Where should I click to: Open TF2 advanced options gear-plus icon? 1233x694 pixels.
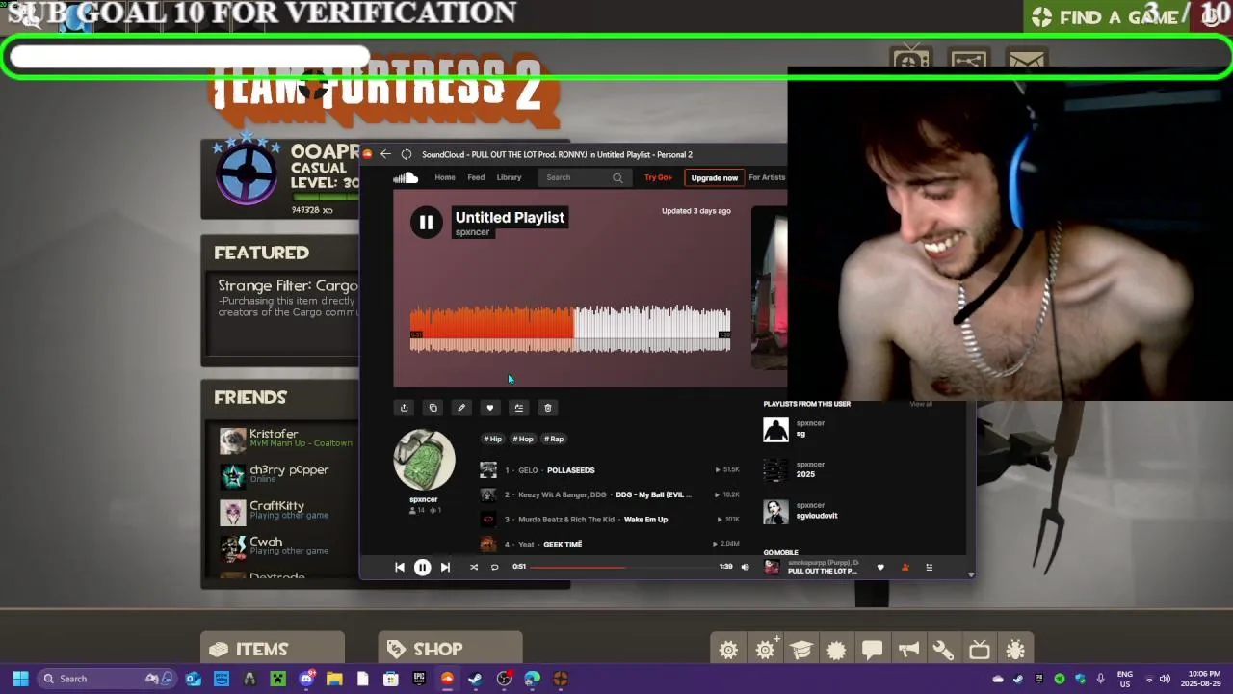pos(766,650)
